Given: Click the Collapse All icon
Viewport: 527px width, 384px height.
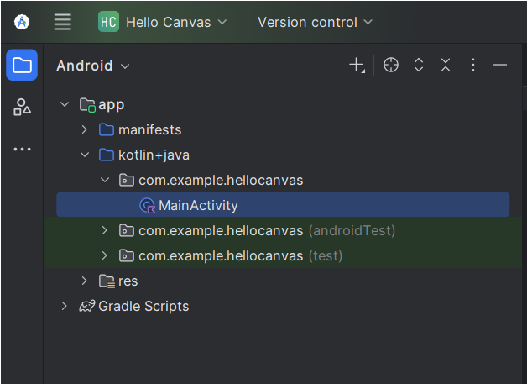Looking at the screenshot, I should click(x=446, y=65).
